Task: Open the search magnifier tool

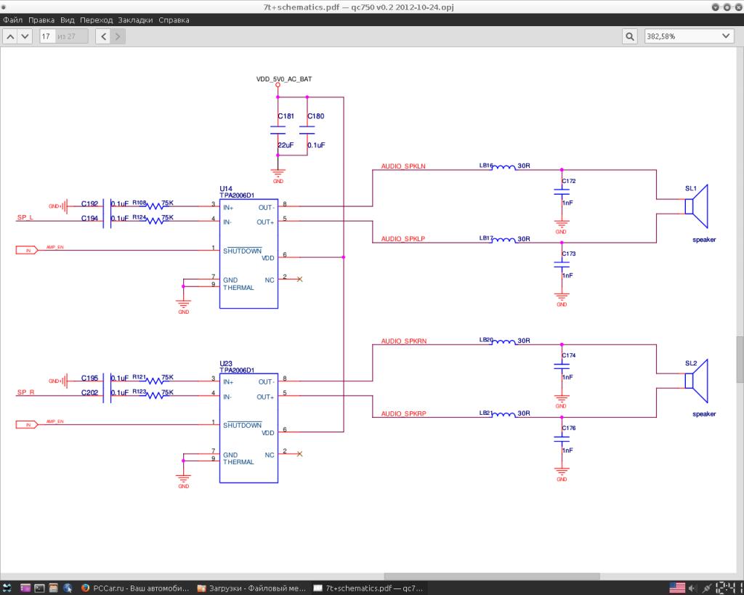Action: [x=630, y=36]
